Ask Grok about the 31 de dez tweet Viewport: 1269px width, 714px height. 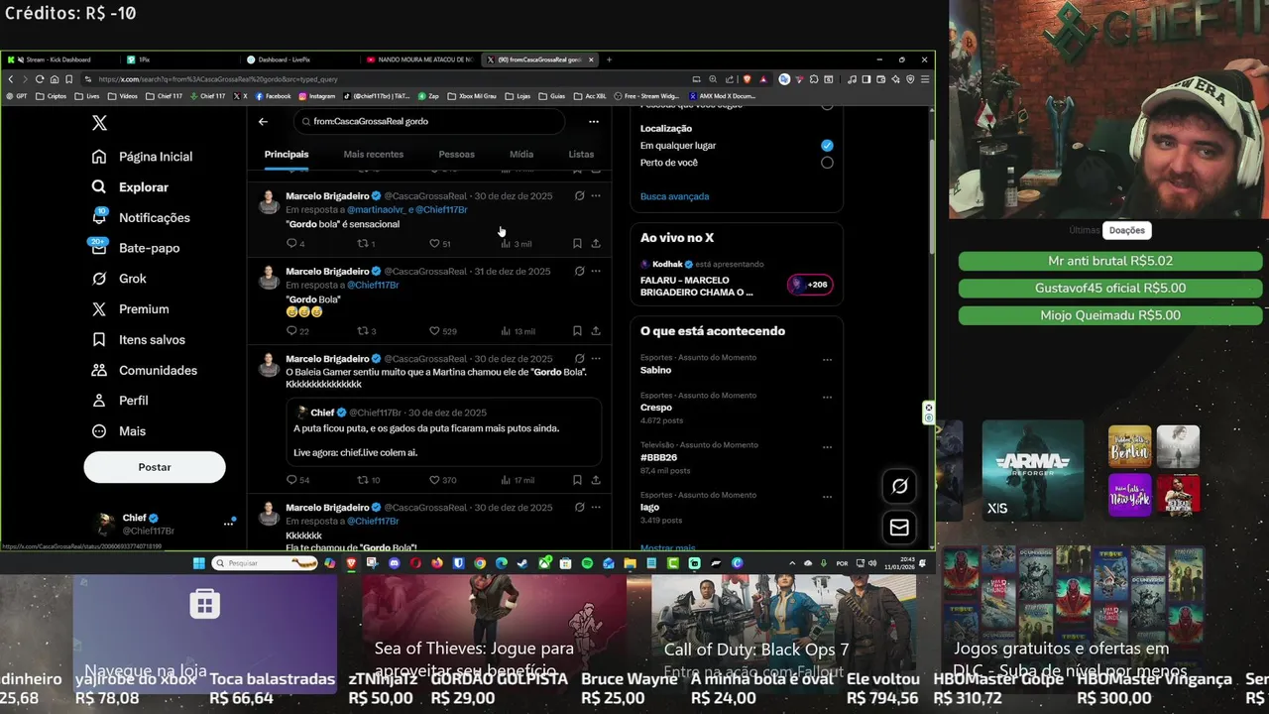[579, 271]
